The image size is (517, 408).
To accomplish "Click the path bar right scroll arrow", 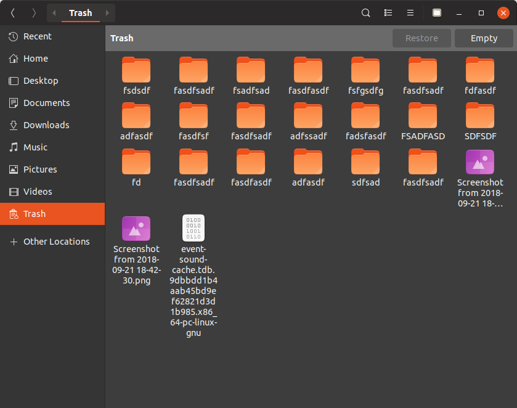I will pos(107,13).
